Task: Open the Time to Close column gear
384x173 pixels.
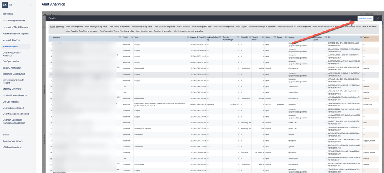Action: pyautogui.click(x=263, y=37)
